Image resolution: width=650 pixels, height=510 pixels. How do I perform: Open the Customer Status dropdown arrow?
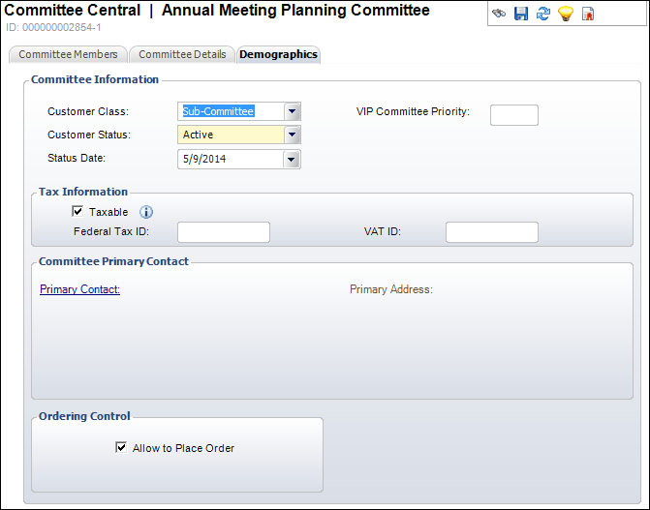tap(293, 135)
